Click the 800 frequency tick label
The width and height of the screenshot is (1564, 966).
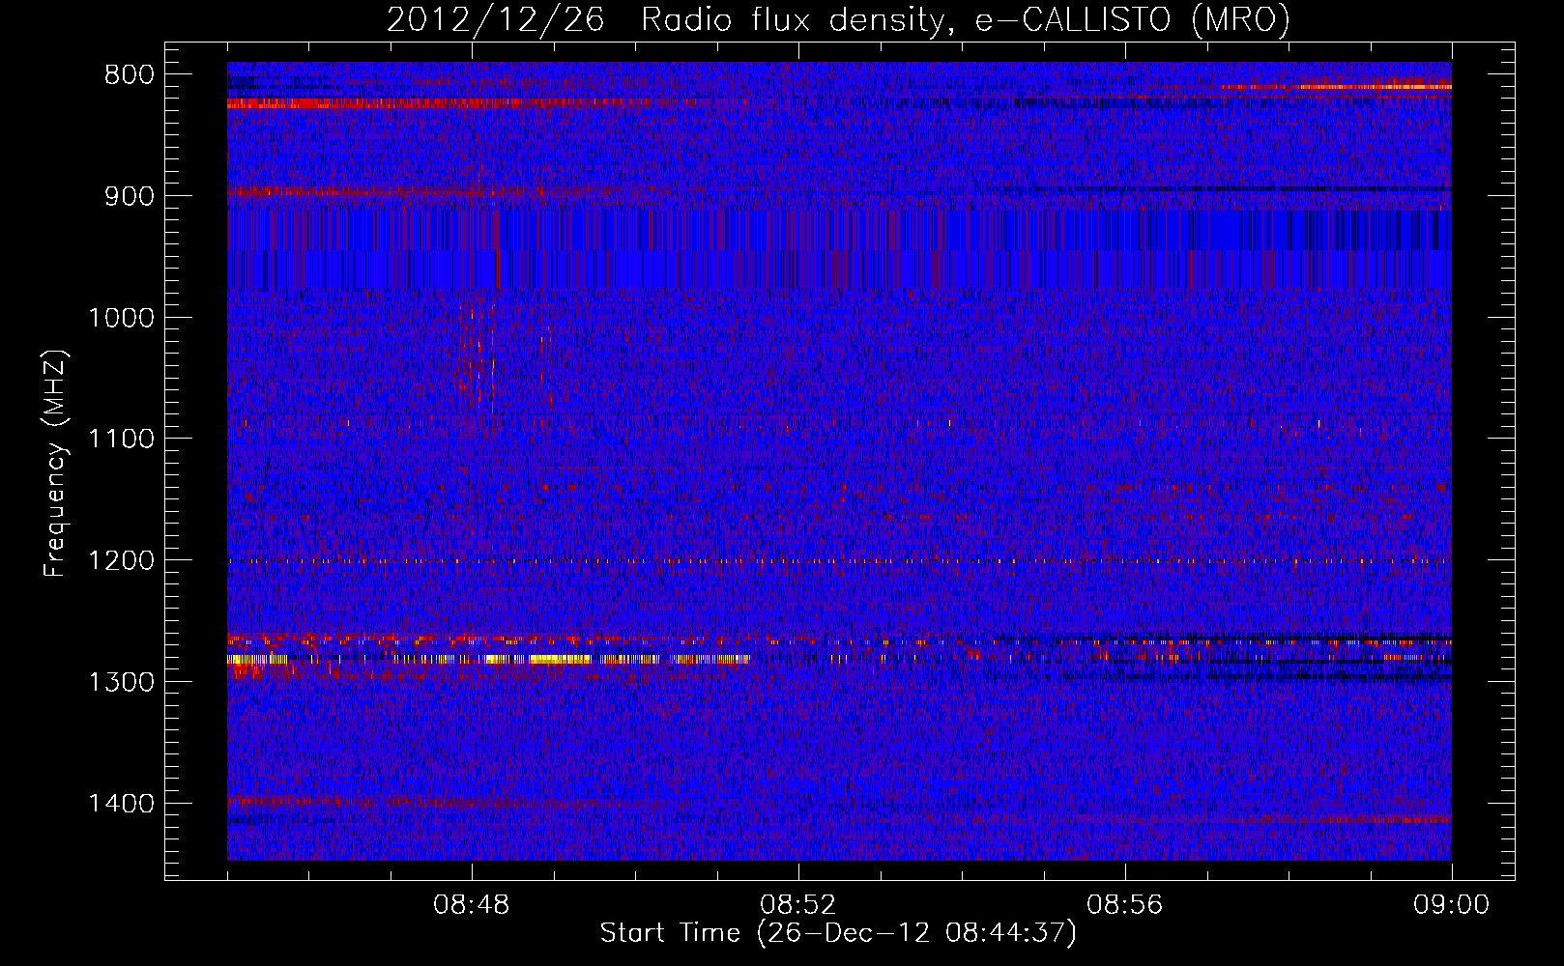(129, 75)
